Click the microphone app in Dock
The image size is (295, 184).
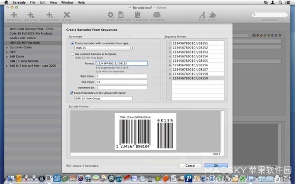(150, 178)
